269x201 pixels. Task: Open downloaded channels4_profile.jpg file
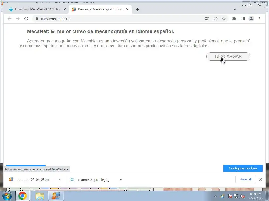94,180
